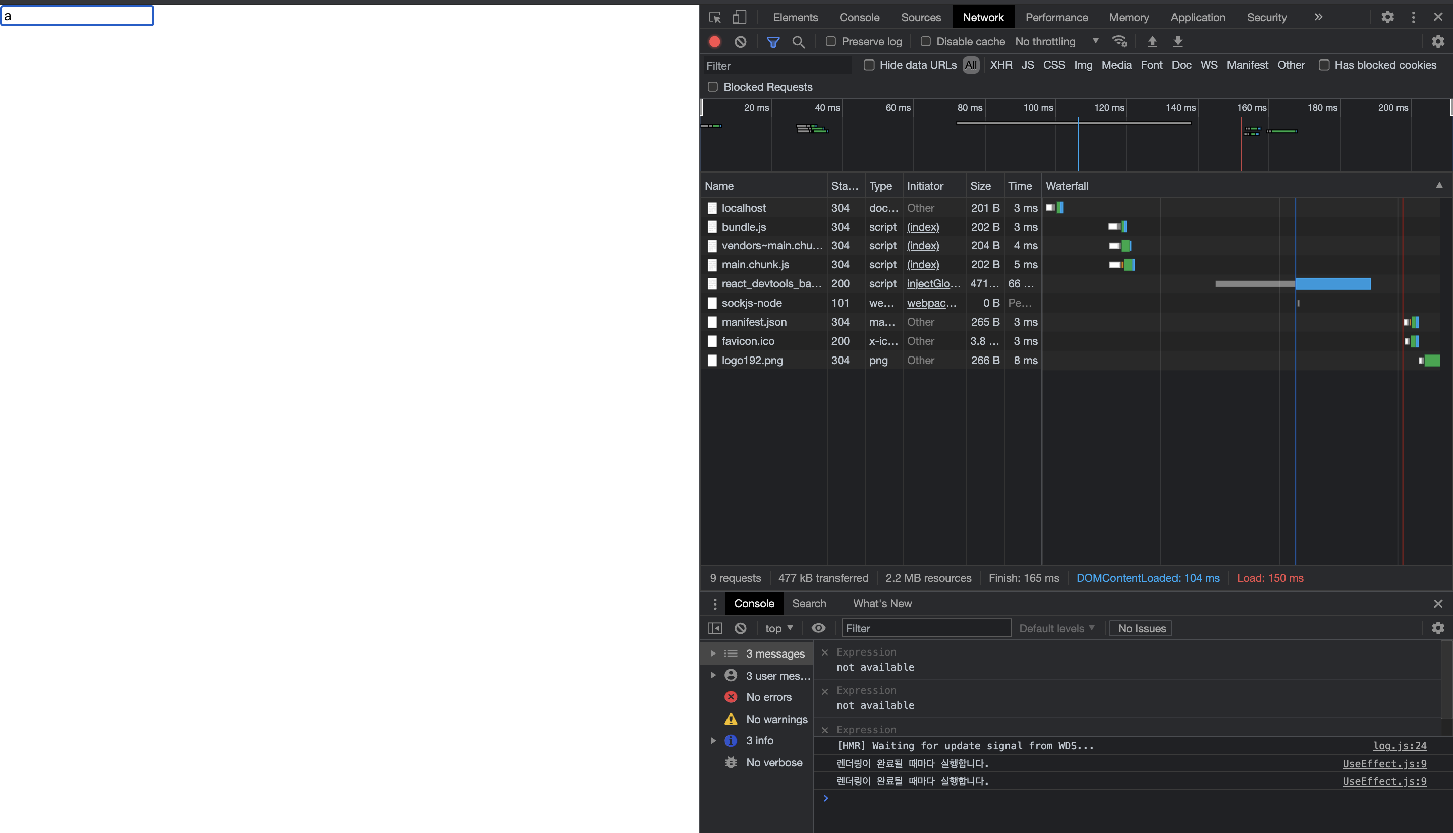1453x833 pixels.
Task: Stop recording network log
Action: [715, 42]
